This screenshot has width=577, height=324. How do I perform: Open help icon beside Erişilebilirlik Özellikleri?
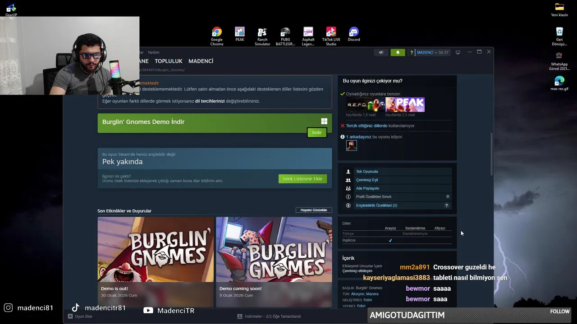[x=447, y=206]
